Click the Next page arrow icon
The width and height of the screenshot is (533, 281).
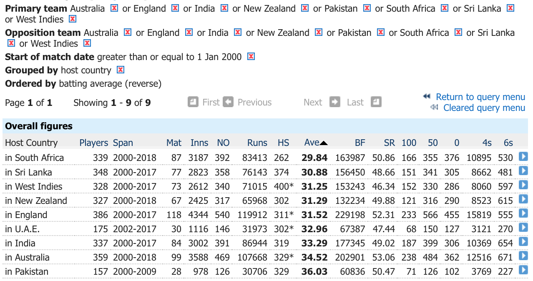335,102
